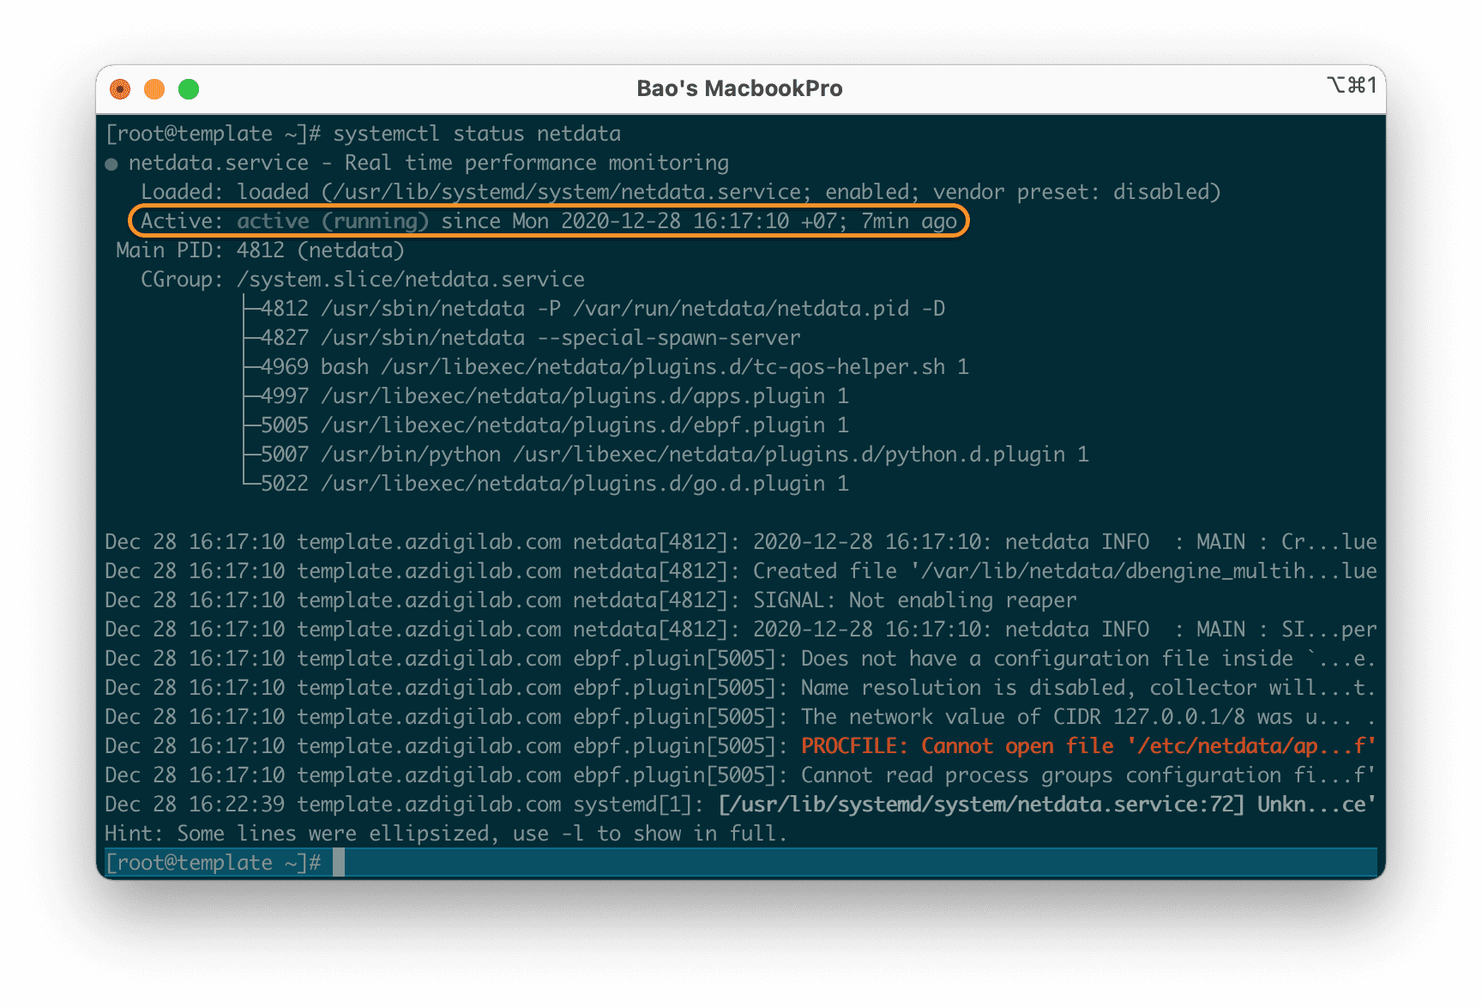Click the Hint: Some lines were ellipsized text
This screenshot has height=1007, width=1482.
tap(445, 834)
